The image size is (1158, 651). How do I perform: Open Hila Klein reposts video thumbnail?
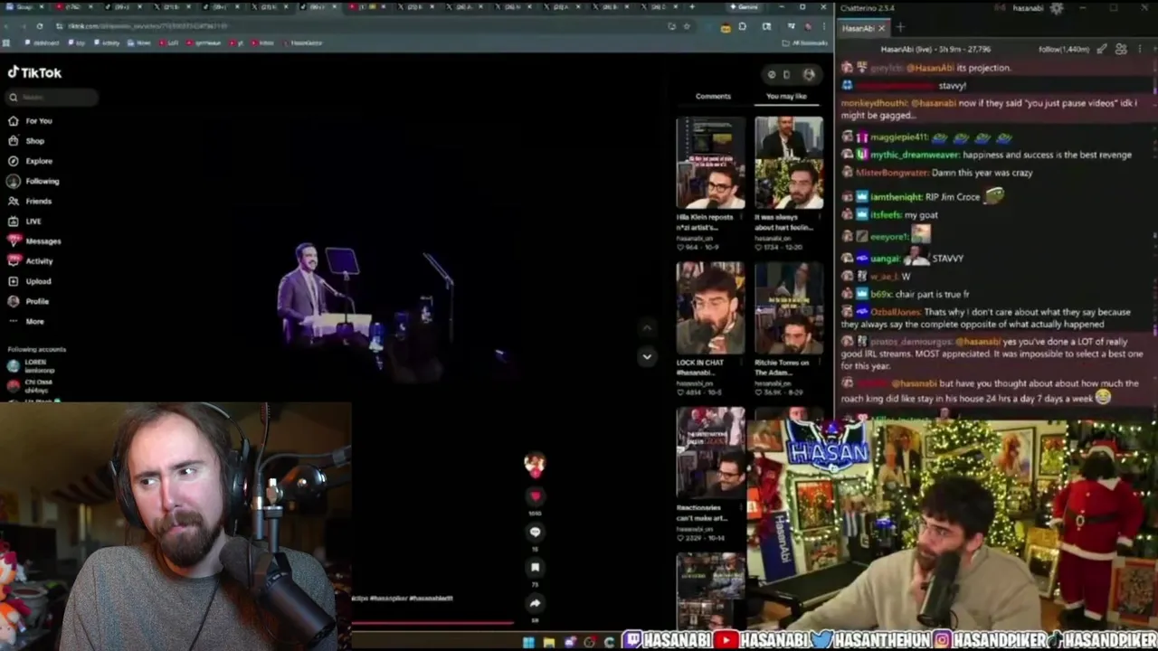(x=710, y=163)
